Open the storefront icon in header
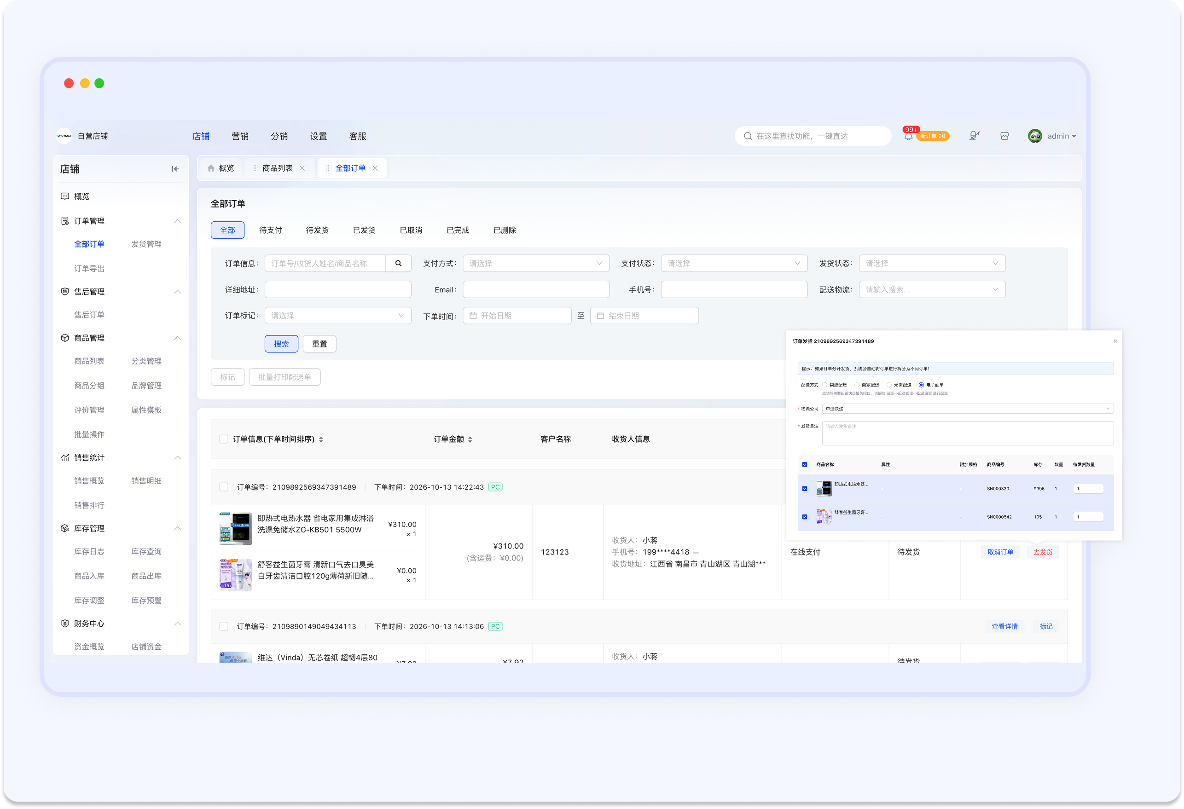 click(x=1004, y=136)
